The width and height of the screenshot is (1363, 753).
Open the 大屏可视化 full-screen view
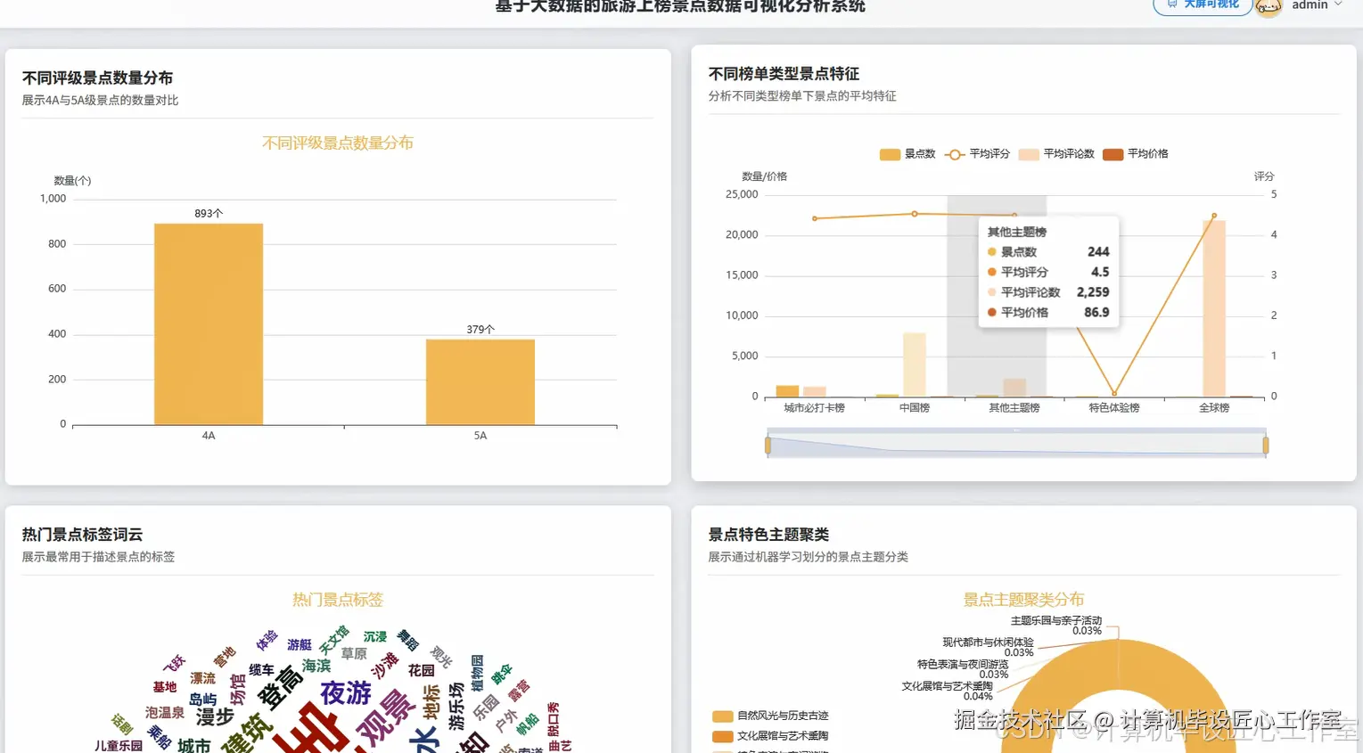click(x=1203, y=4)
